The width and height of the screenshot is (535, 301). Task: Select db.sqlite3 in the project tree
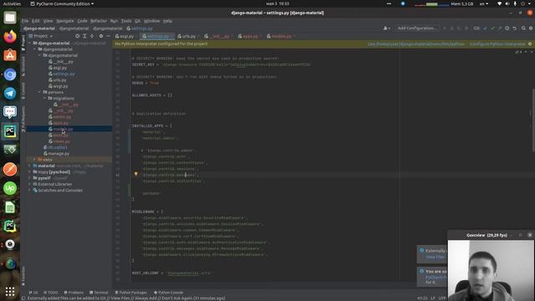pyautogui.click(x=58, y=147)
